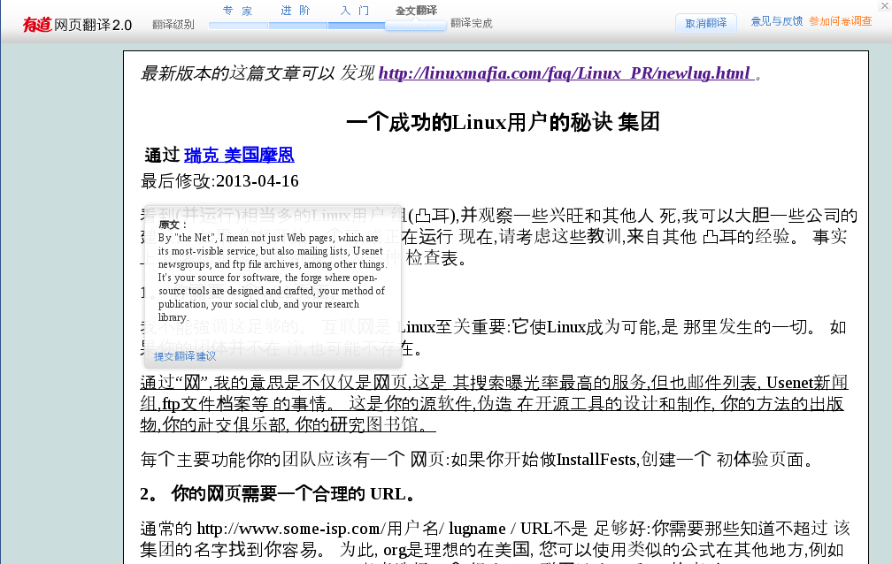Click the translation level slider handle

point(415,26)
